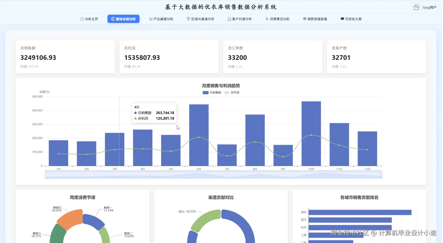This screenshot has width=443, height=243.
Task: Click the 杭州 bar in city ranking
Action: (x=350, y=228)
